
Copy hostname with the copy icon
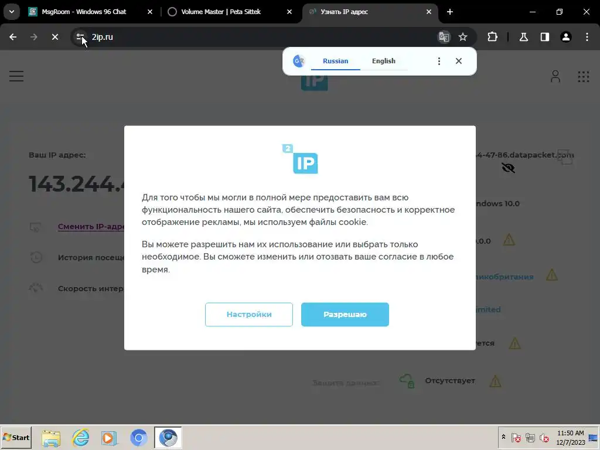coord(565,157)
